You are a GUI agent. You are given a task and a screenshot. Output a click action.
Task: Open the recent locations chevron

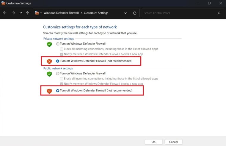[x=21, y=13]
